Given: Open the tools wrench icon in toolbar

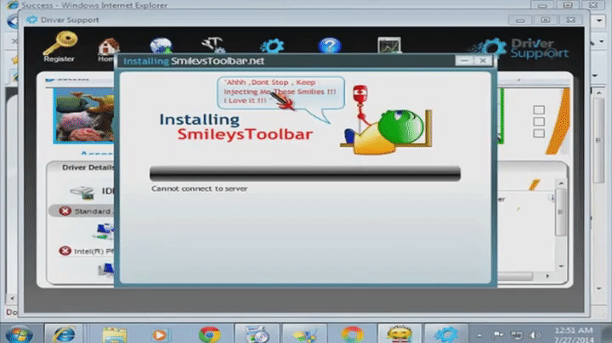Looking at the screenshot, I should pyautogui.click(x=212, y=46).
